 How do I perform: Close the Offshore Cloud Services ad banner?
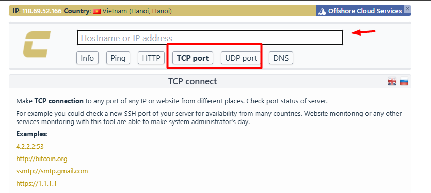[408, 9]
